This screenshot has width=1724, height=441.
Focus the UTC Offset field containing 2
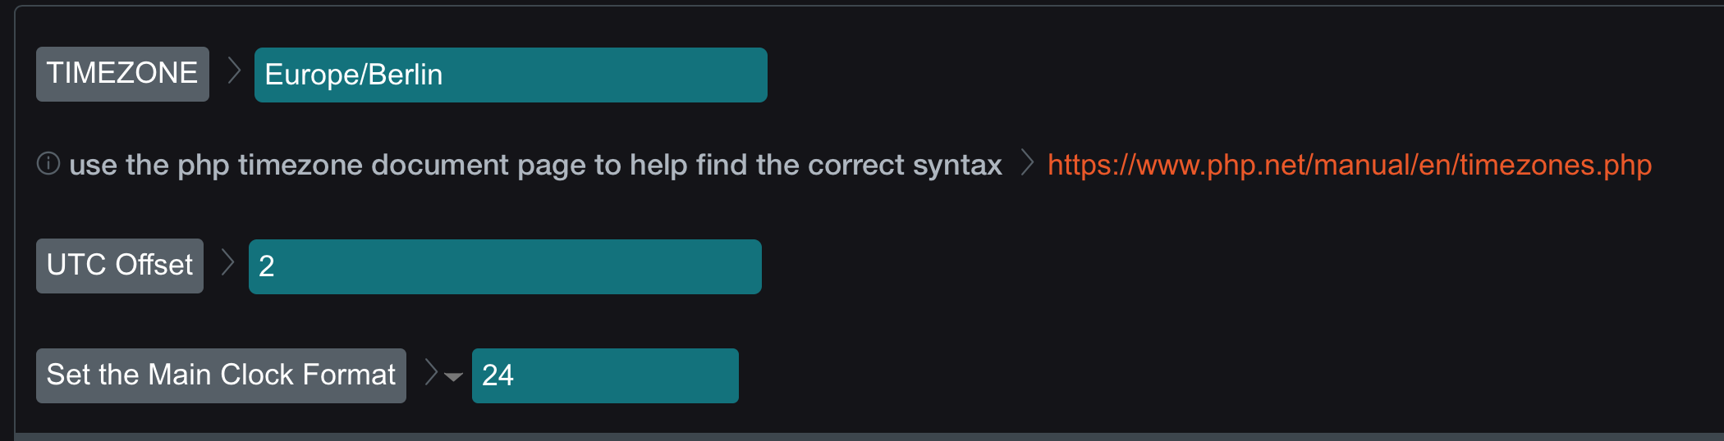click(505, 266)
